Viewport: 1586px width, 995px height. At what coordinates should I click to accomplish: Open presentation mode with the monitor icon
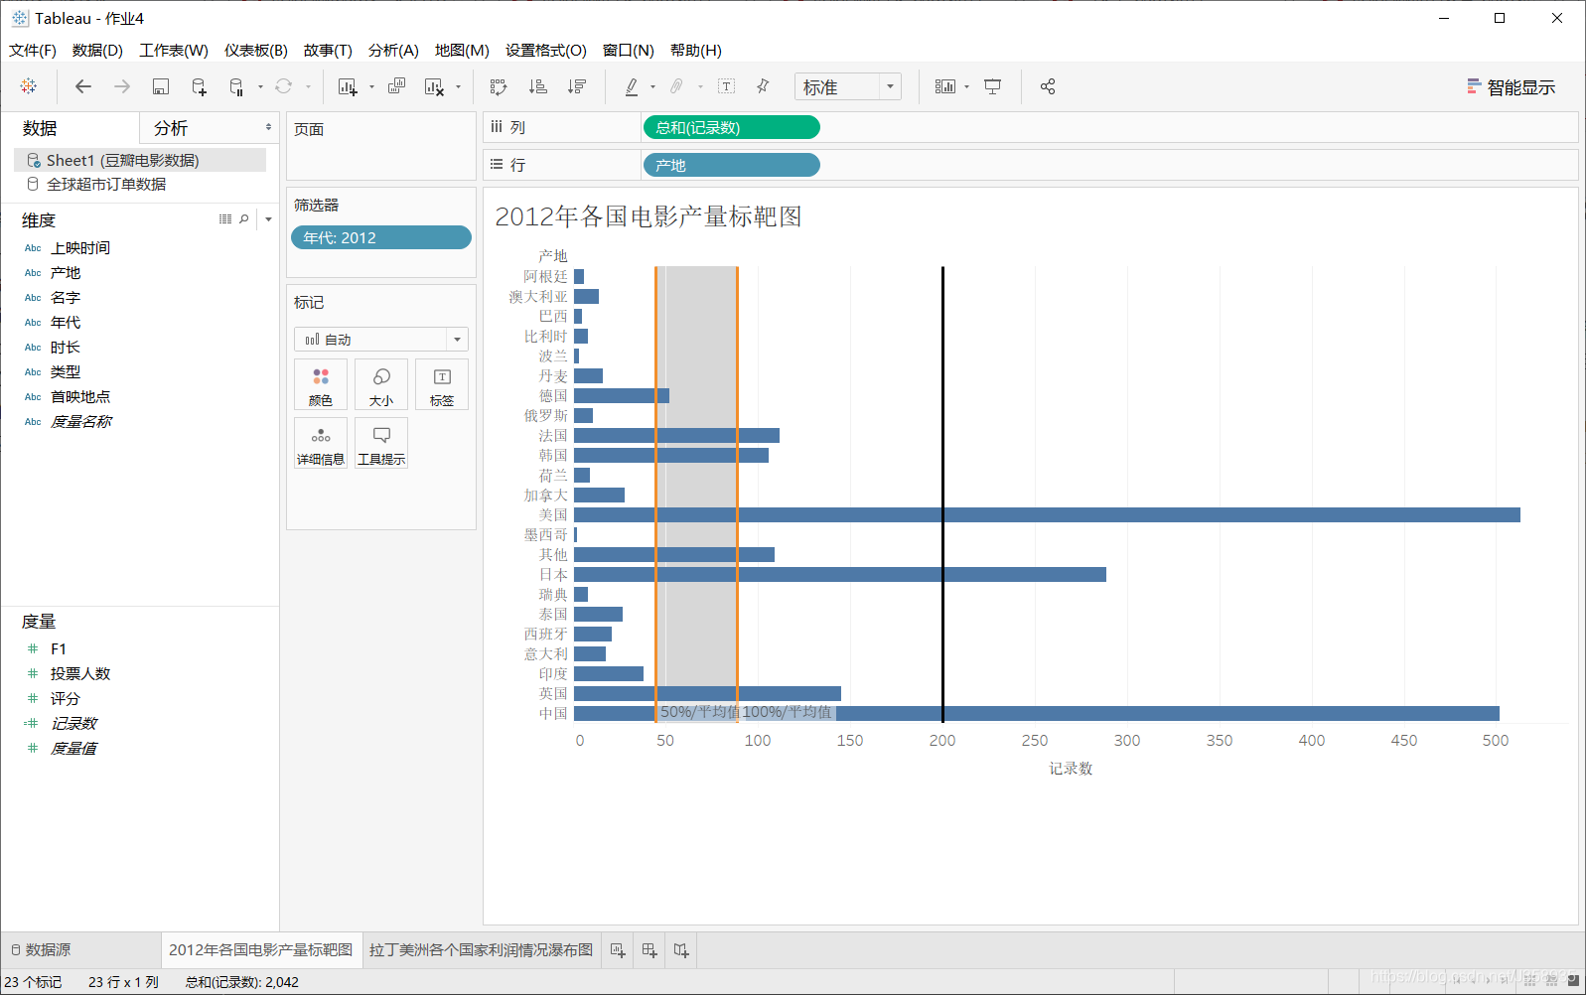992,86
